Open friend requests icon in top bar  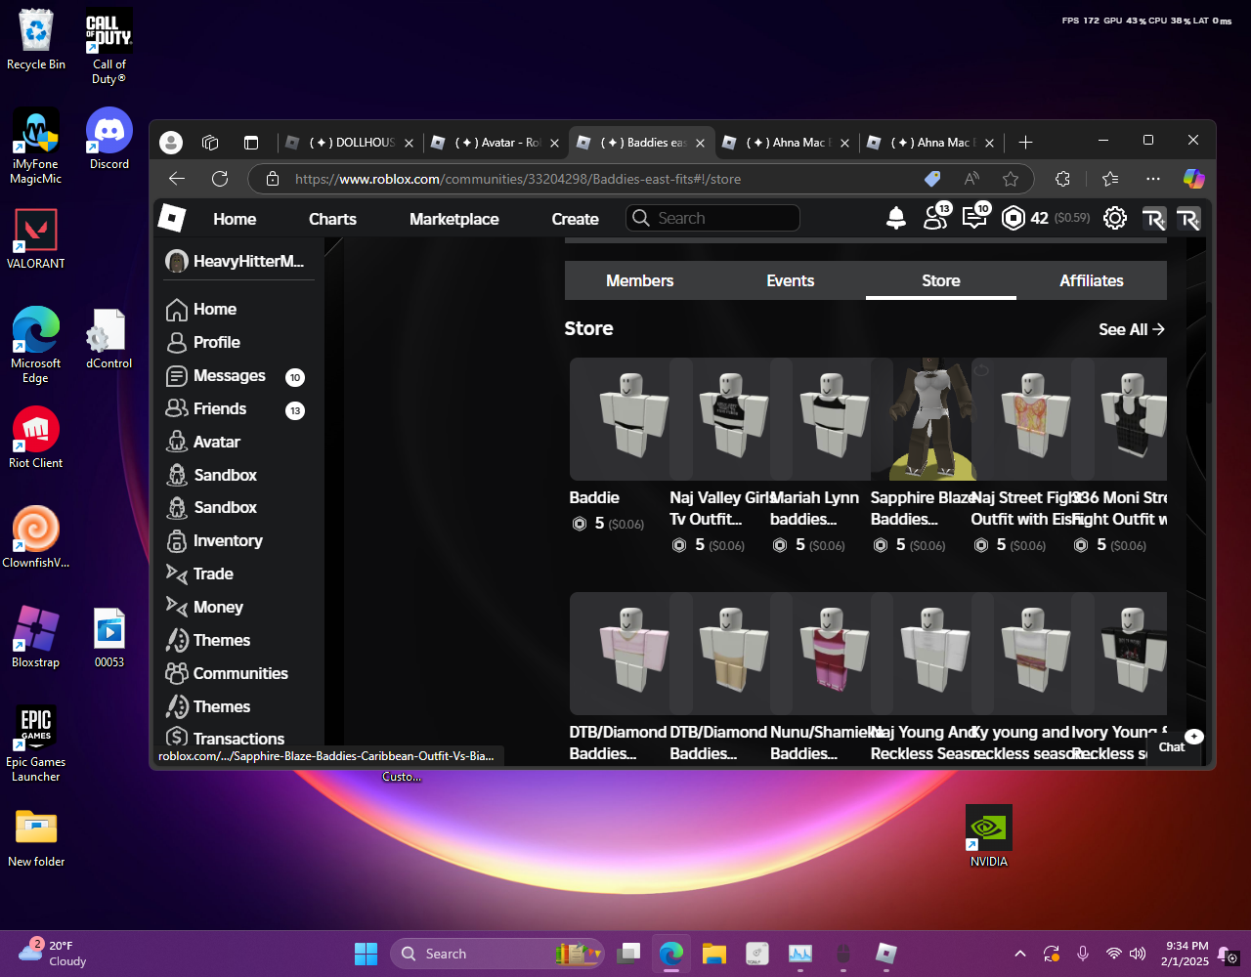point(935,218)
